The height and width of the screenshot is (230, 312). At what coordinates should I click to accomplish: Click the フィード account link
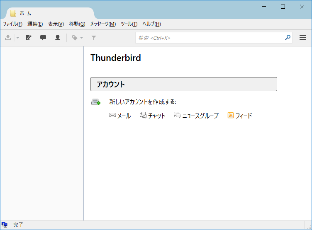coord(244,116)
